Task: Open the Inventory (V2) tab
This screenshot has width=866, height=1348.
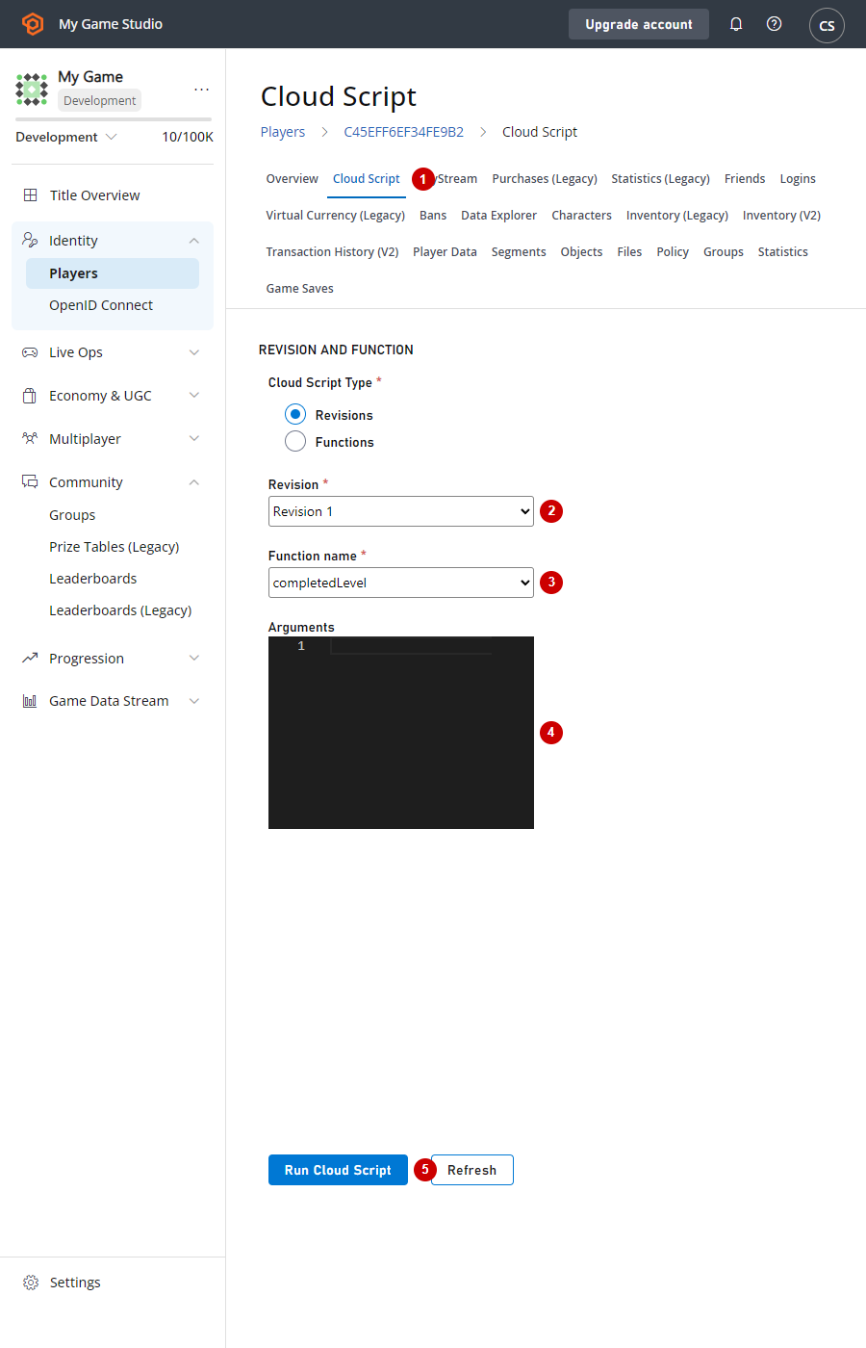Action: click(782, 216)
